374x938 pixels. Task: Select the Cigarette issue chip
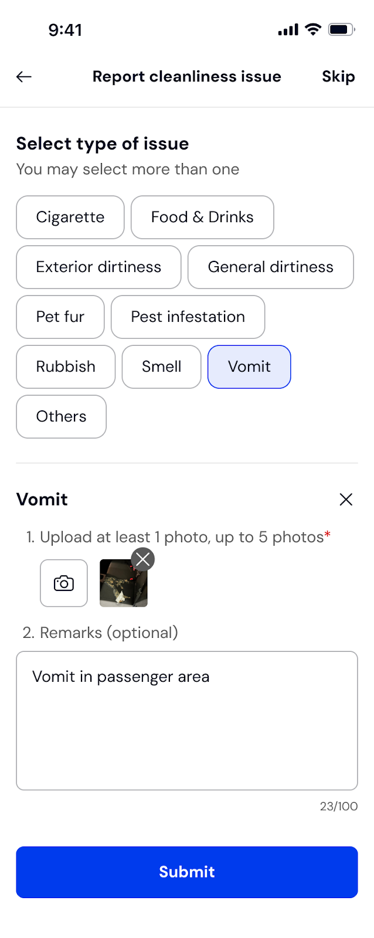70,217
